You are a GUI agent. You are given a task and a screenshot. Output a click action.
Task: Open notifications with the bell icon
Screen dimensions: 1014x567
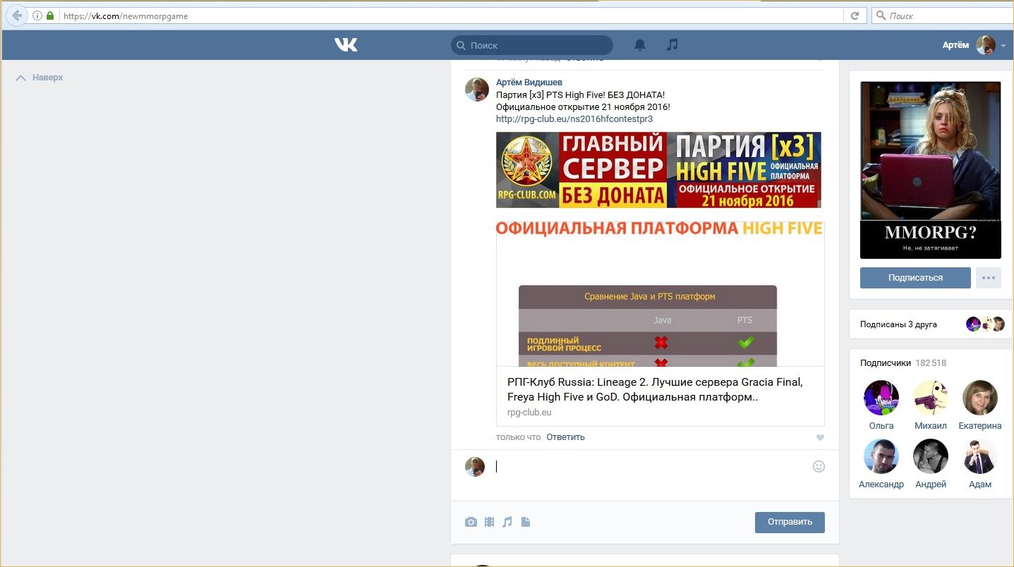click(x=640, y=45)
